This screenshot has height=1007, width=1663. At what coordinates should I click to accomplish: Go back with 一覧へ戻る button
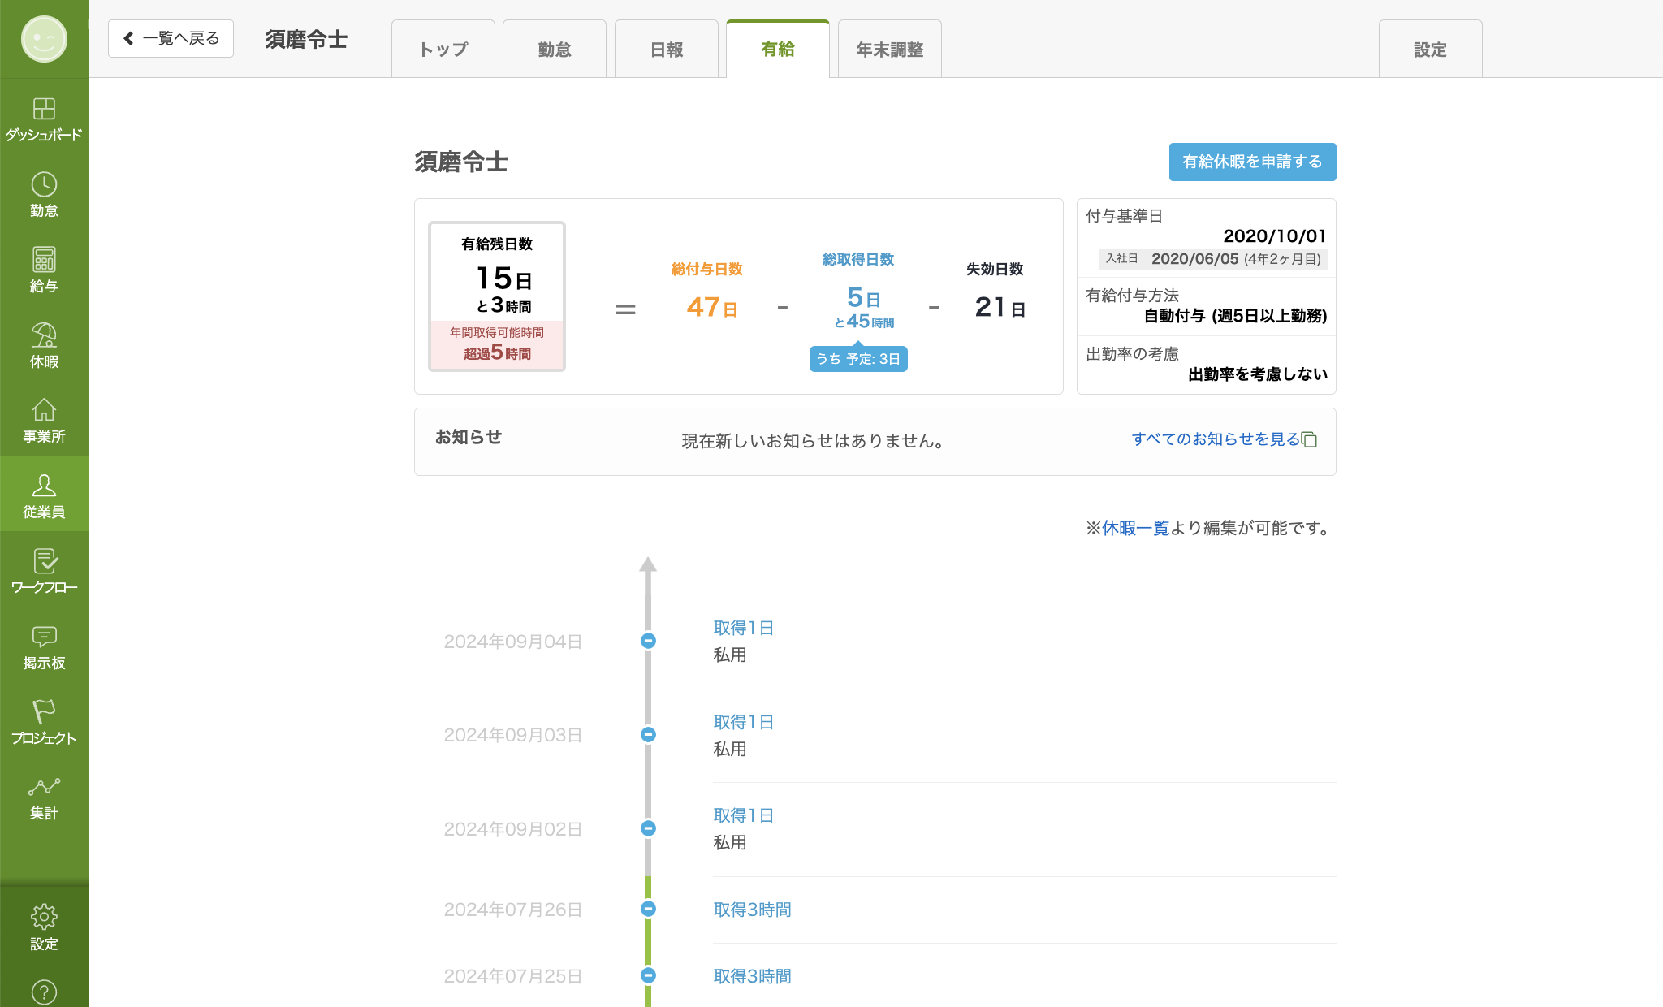[x=171, y=38]
